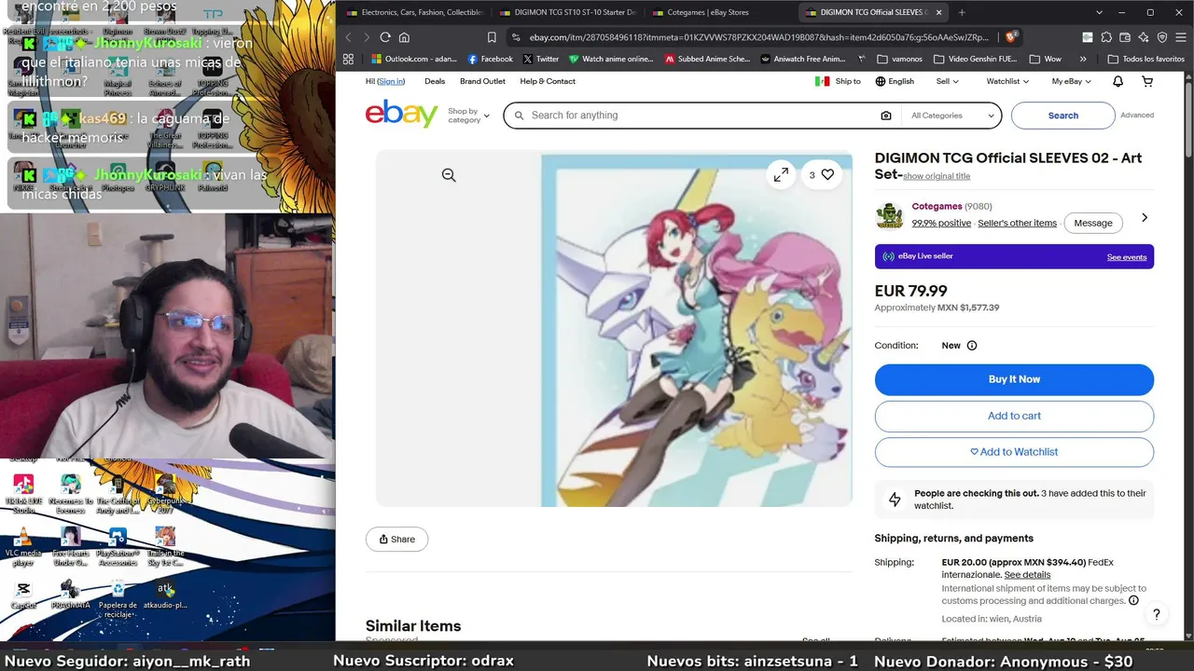Open the Cyberpunk 2077 desktop shortcut

165,493
